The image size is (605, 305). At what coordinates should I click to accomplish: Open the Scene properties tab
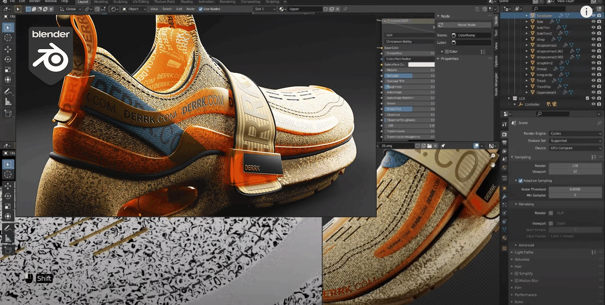click(504, 159)
